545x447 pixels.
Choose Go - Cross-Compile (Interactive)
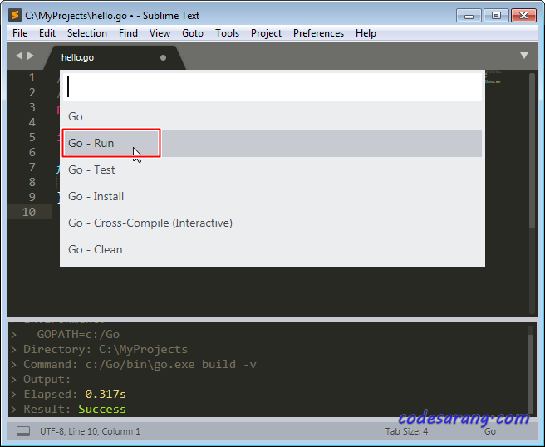coord(272,223)
